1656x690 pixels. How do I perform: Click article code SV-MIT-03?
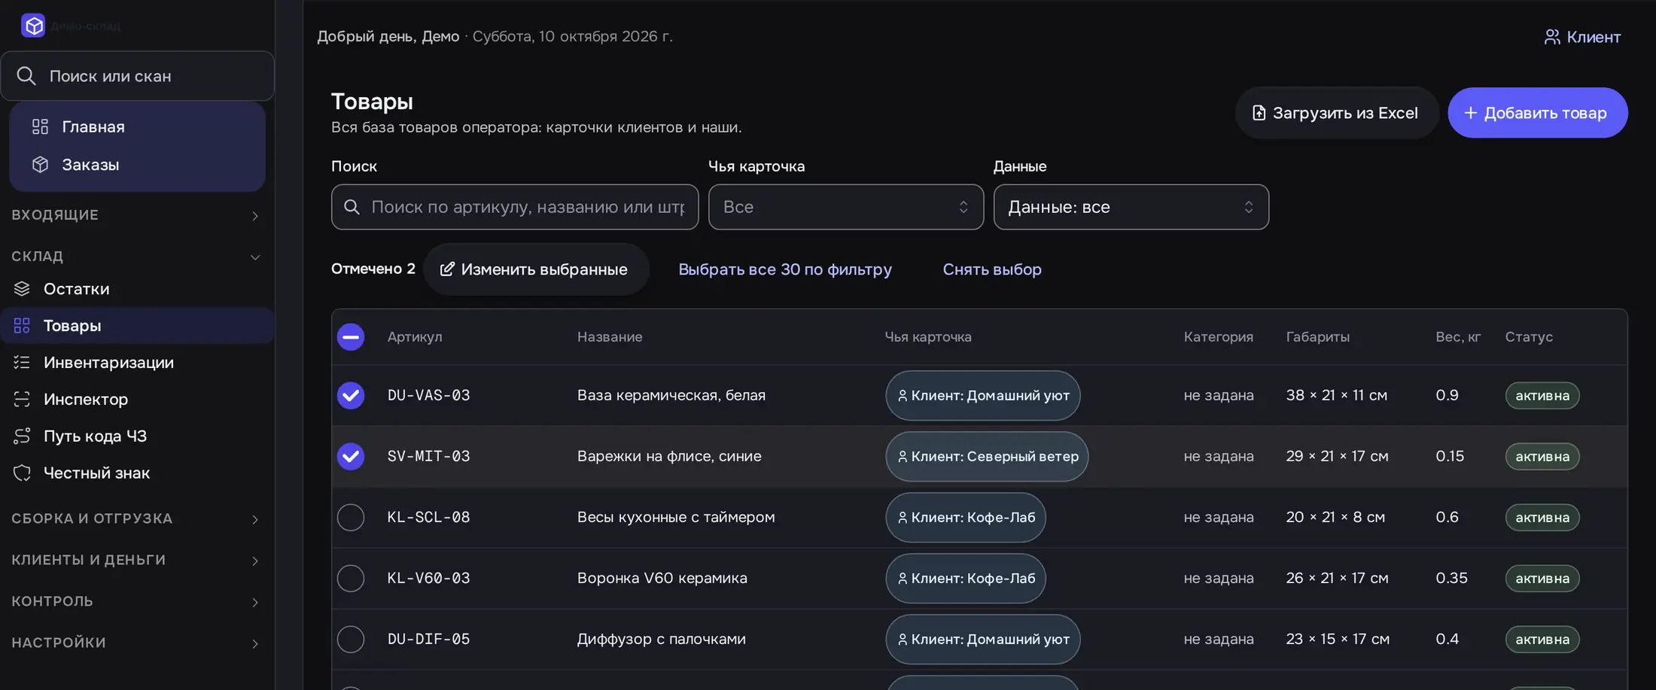coord(428,456)
